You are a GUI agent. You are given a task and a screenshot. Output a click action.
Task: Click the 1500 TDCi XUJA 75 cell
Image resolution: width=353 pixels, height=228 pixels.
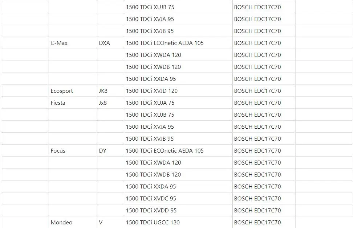[x=178, y=103]
